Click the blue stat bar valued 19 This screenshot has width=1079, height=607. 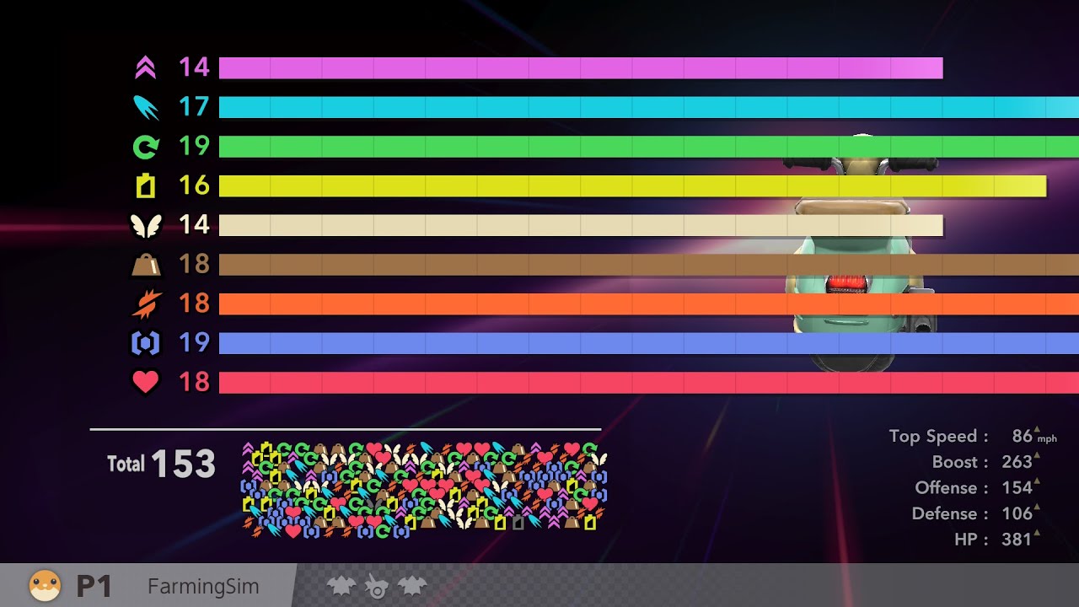(x=649, y=343)
